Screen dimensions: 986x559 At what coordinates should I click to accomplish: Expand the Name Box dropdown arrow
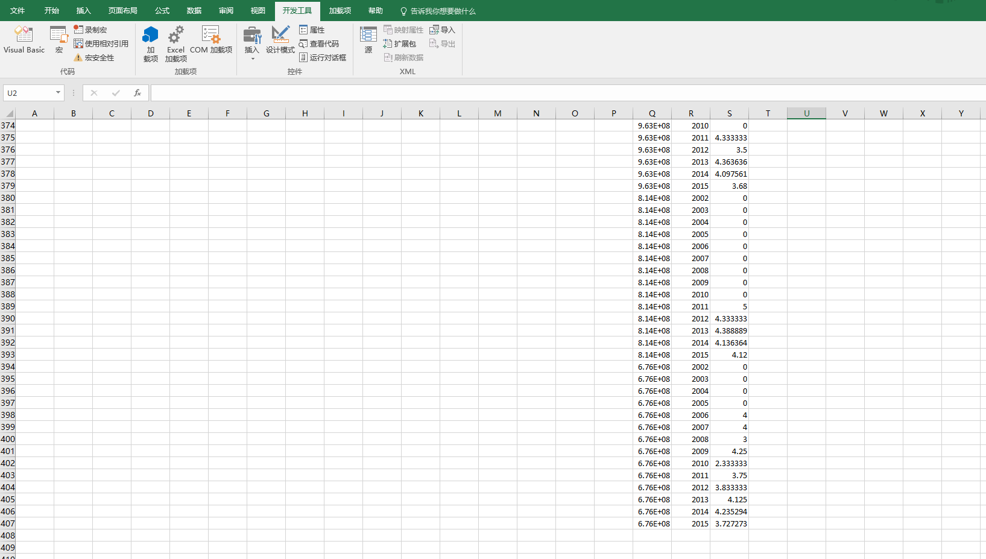[58, 93]
